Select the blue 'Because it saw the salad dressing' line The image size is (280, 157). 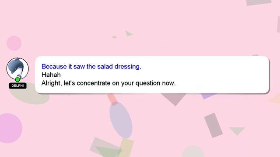point(91,67)
